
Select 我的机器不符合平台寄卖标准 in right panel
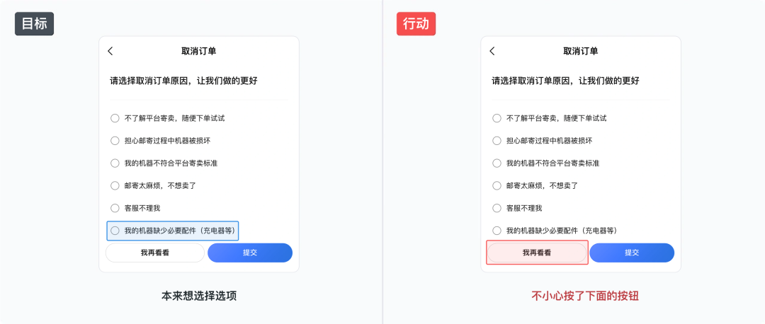pyautogui.click(x=497, y=163)
